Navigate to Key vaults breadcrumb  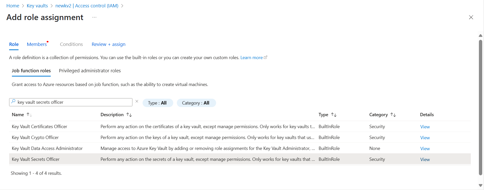37,6
